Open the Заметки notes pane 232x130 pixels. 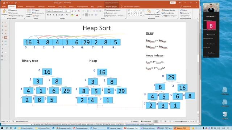pyautogui.click(x=134, y=121)
